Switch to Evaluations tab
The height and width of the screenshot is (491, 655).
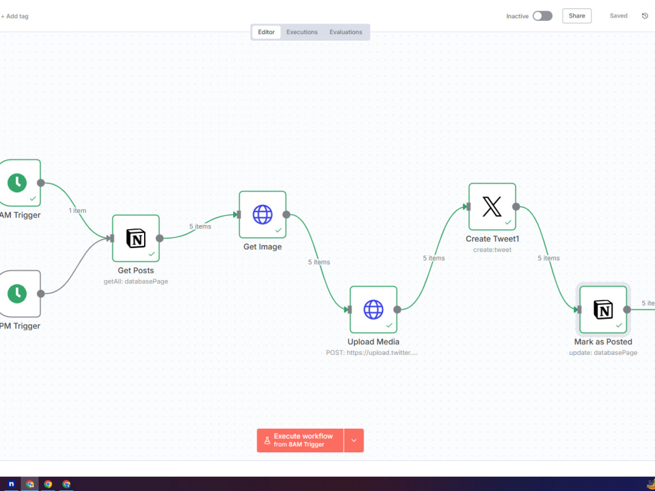[346, 32]
